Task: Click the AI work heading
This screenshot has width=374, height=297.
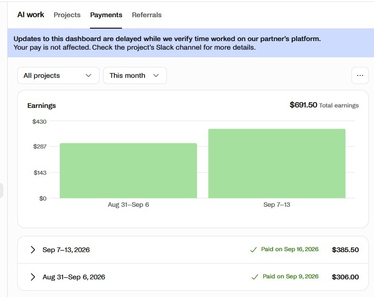Action: click(x=31, y=14)
